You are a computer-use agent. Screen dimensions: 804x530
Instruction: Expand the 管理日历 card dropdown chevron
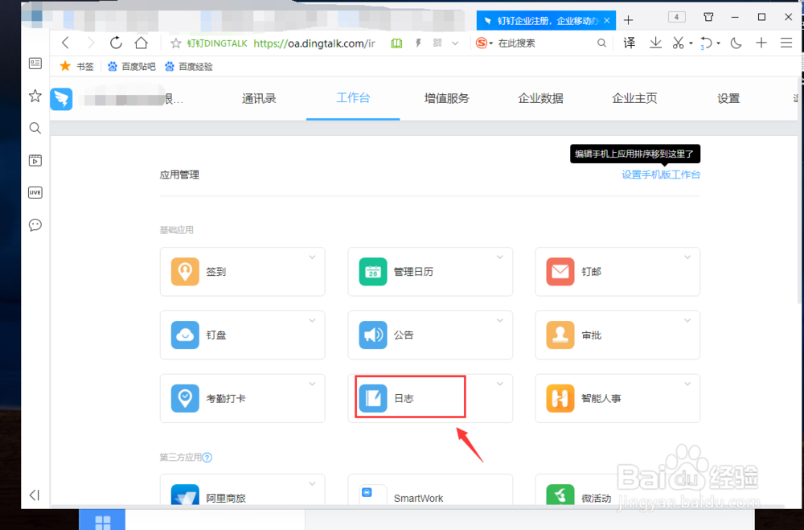coord(500,257)
